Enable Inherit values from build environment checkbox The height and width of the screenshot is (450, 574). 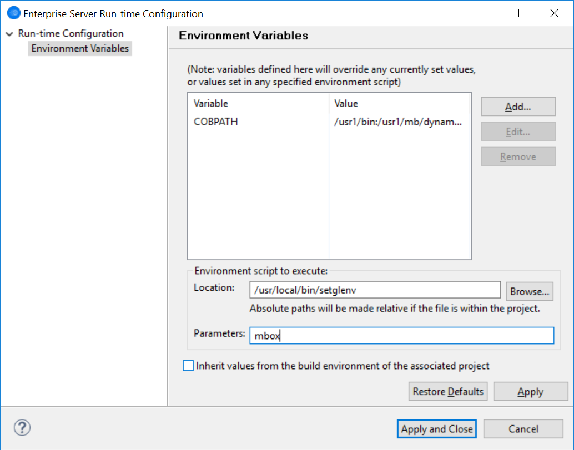click(x=189, y=366)
